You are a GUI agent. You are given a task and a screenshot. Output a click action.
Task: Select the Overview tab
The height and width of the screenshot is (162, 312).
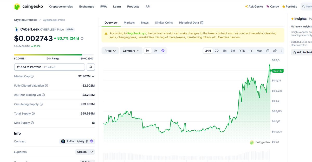(x=111, y=23)
